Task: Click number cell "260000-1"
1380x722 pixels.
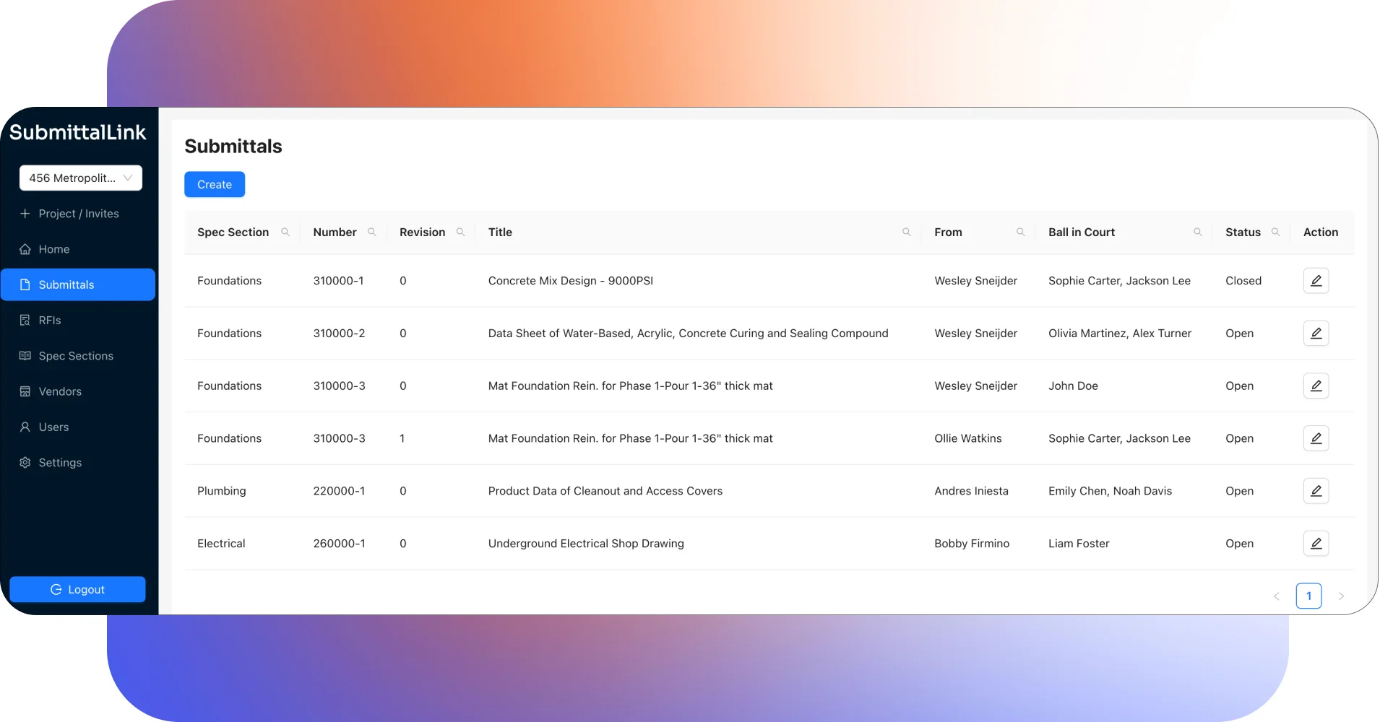Action: click(x=339, y=544)
